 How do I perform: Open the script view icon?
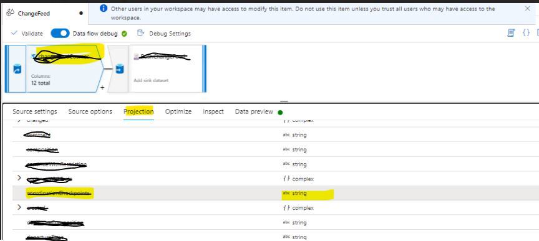click(x=511, y=33)
